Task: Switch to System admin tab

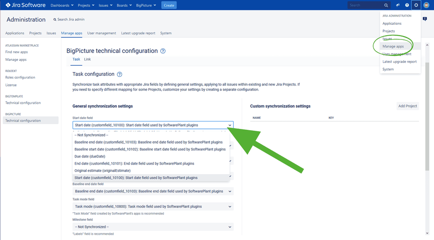Action: [x=166, y=33]
